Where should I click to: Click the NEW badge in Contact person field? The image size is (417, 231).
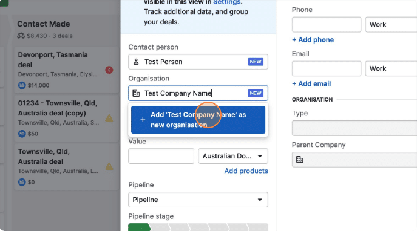(256, 62)
